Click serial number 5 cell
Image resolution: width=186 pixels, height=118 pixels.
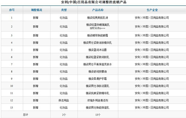click(12, 50)
